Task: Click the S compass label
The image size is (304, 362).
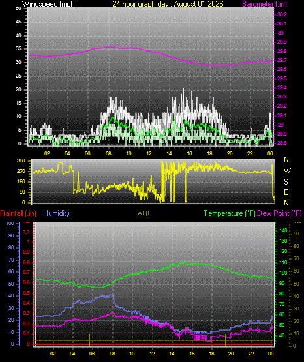Action: (286, 182)
